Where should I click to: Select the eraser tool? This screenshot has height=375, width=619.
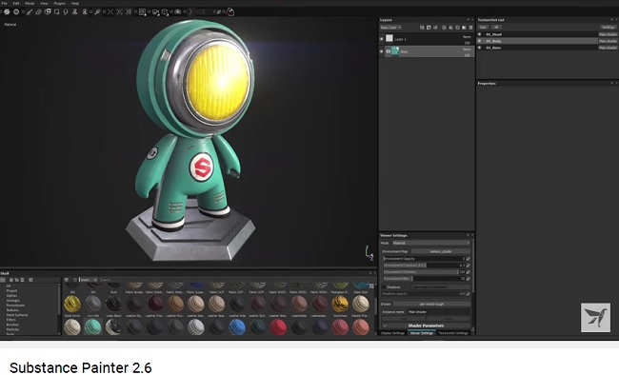(x=39, y=11)
